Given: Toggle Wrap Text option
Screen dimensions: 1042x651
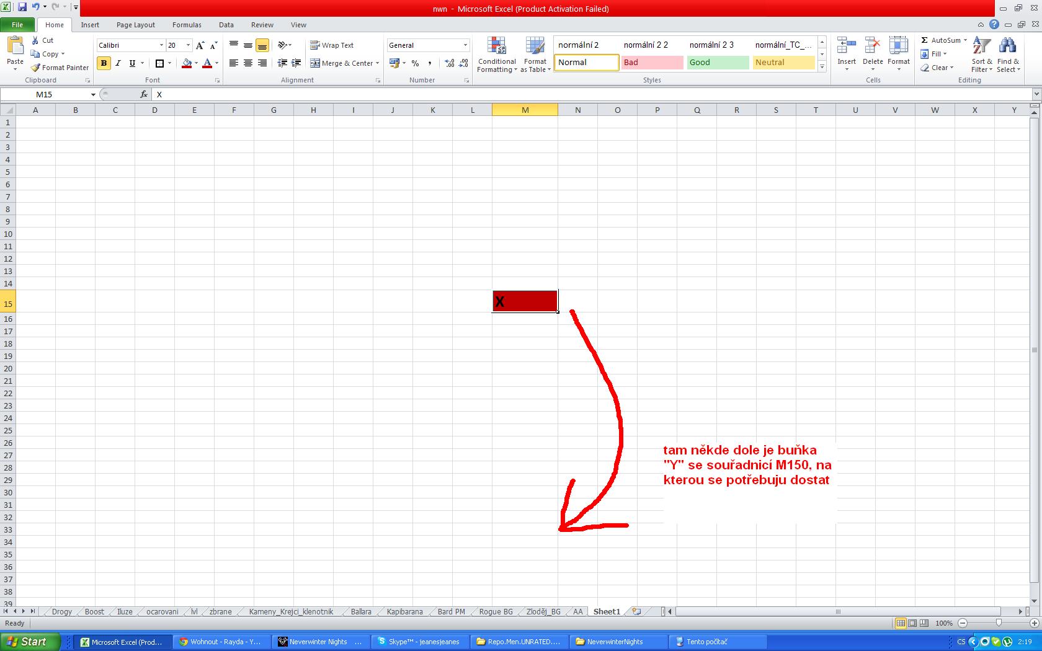Looking at the screenshot, I should (x=332, y=45).
